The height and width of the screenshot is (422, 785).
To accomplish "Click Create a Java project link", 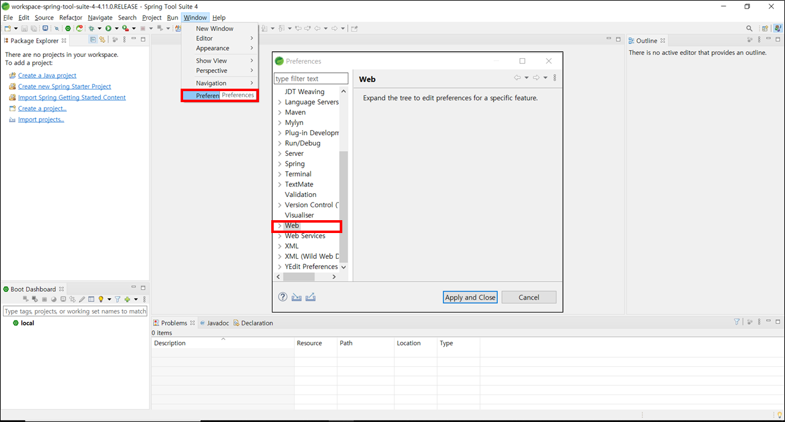I will 47,75.
